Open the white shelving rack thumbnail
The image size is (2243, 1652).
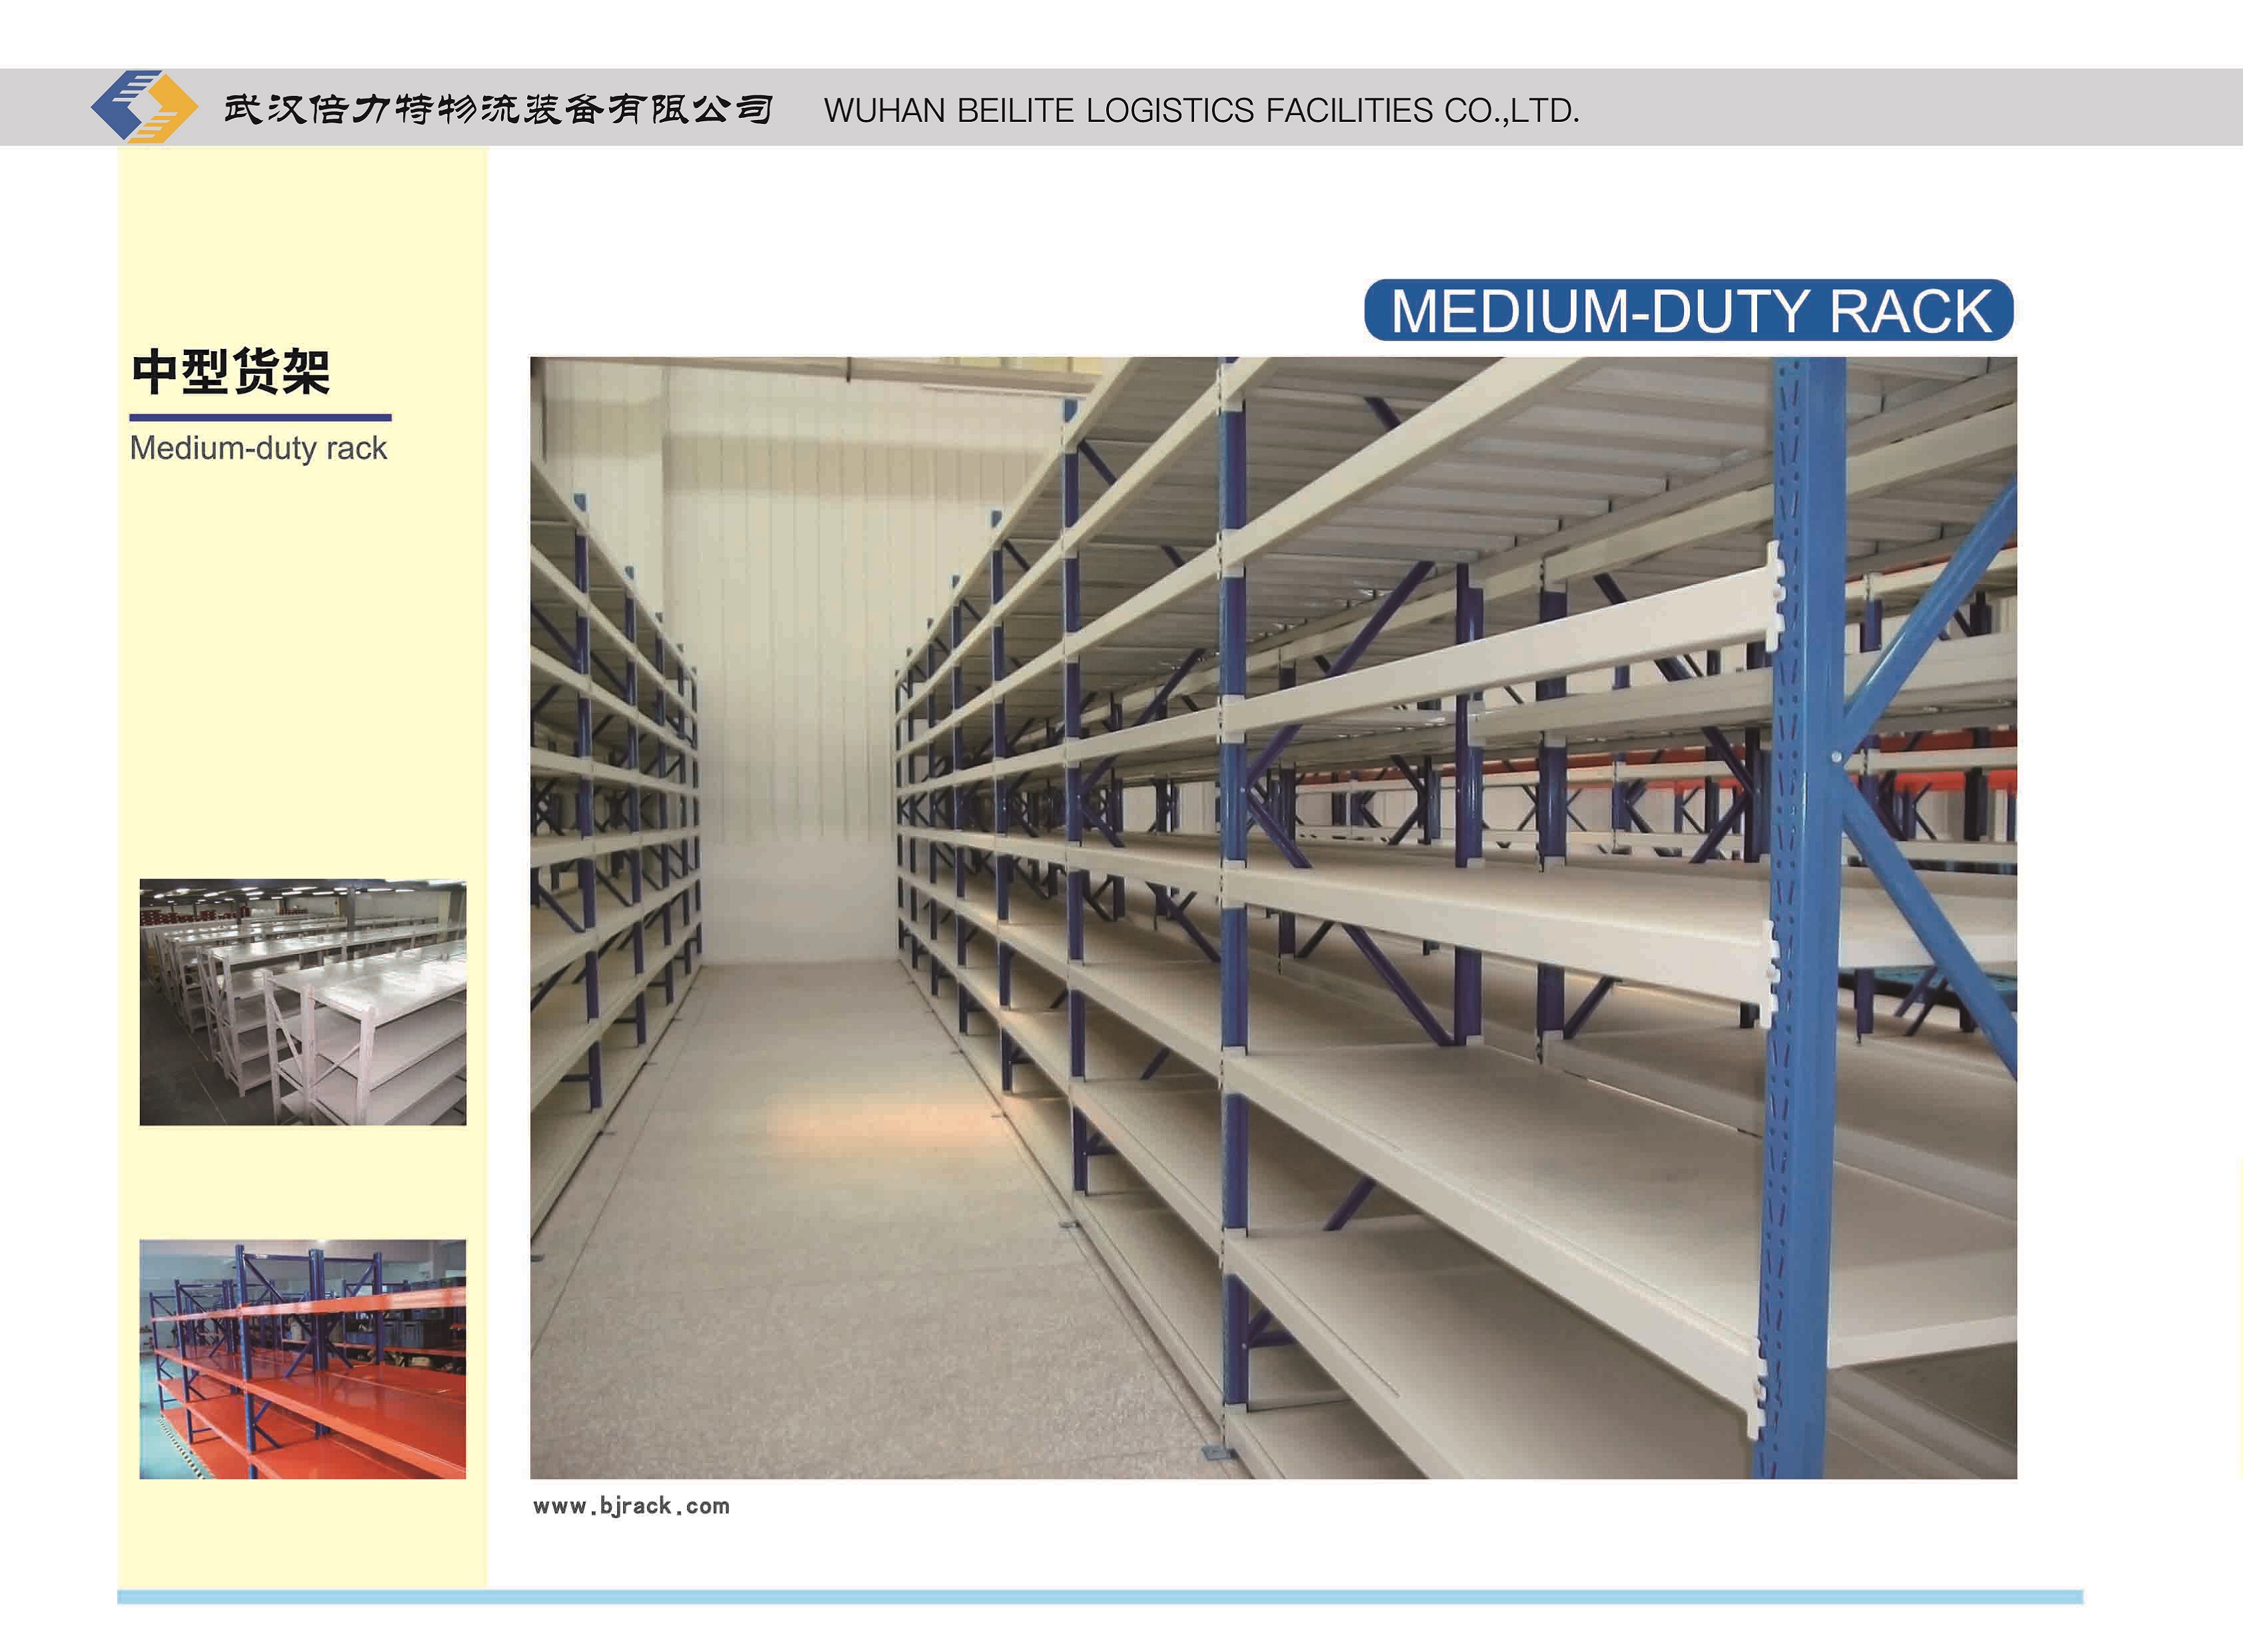click(x=302, y=1002)
